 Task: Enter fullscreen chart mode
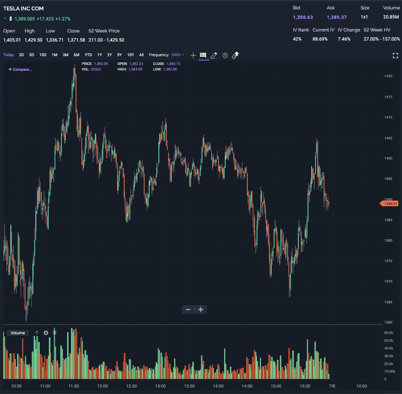[395, 56]
